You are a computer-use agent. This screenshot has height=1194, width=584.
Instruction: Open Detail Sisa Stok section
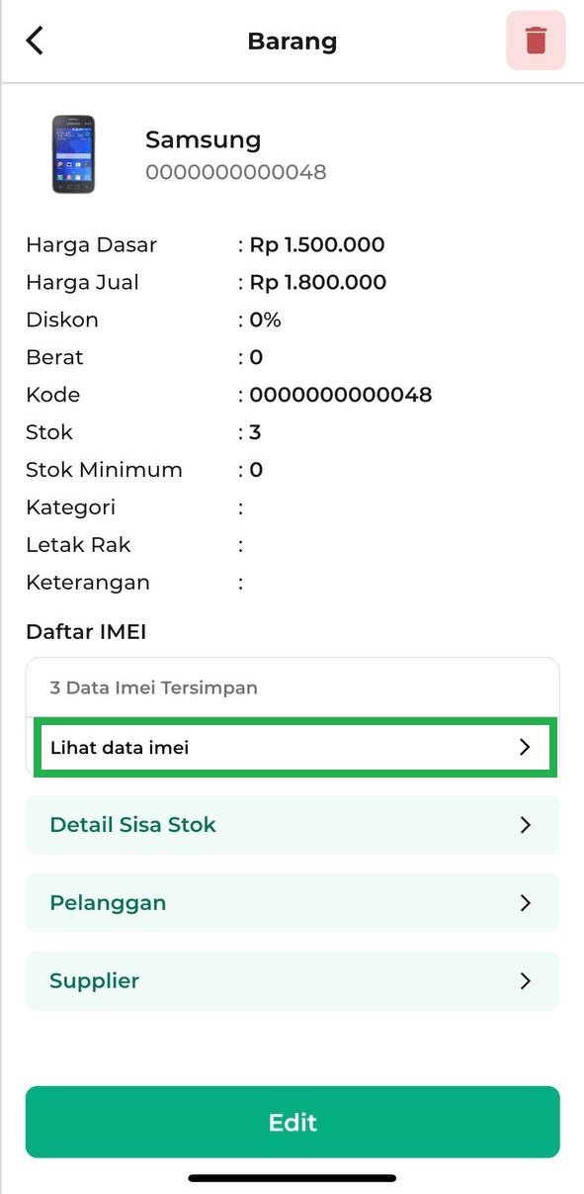click(x=292, y=825)
